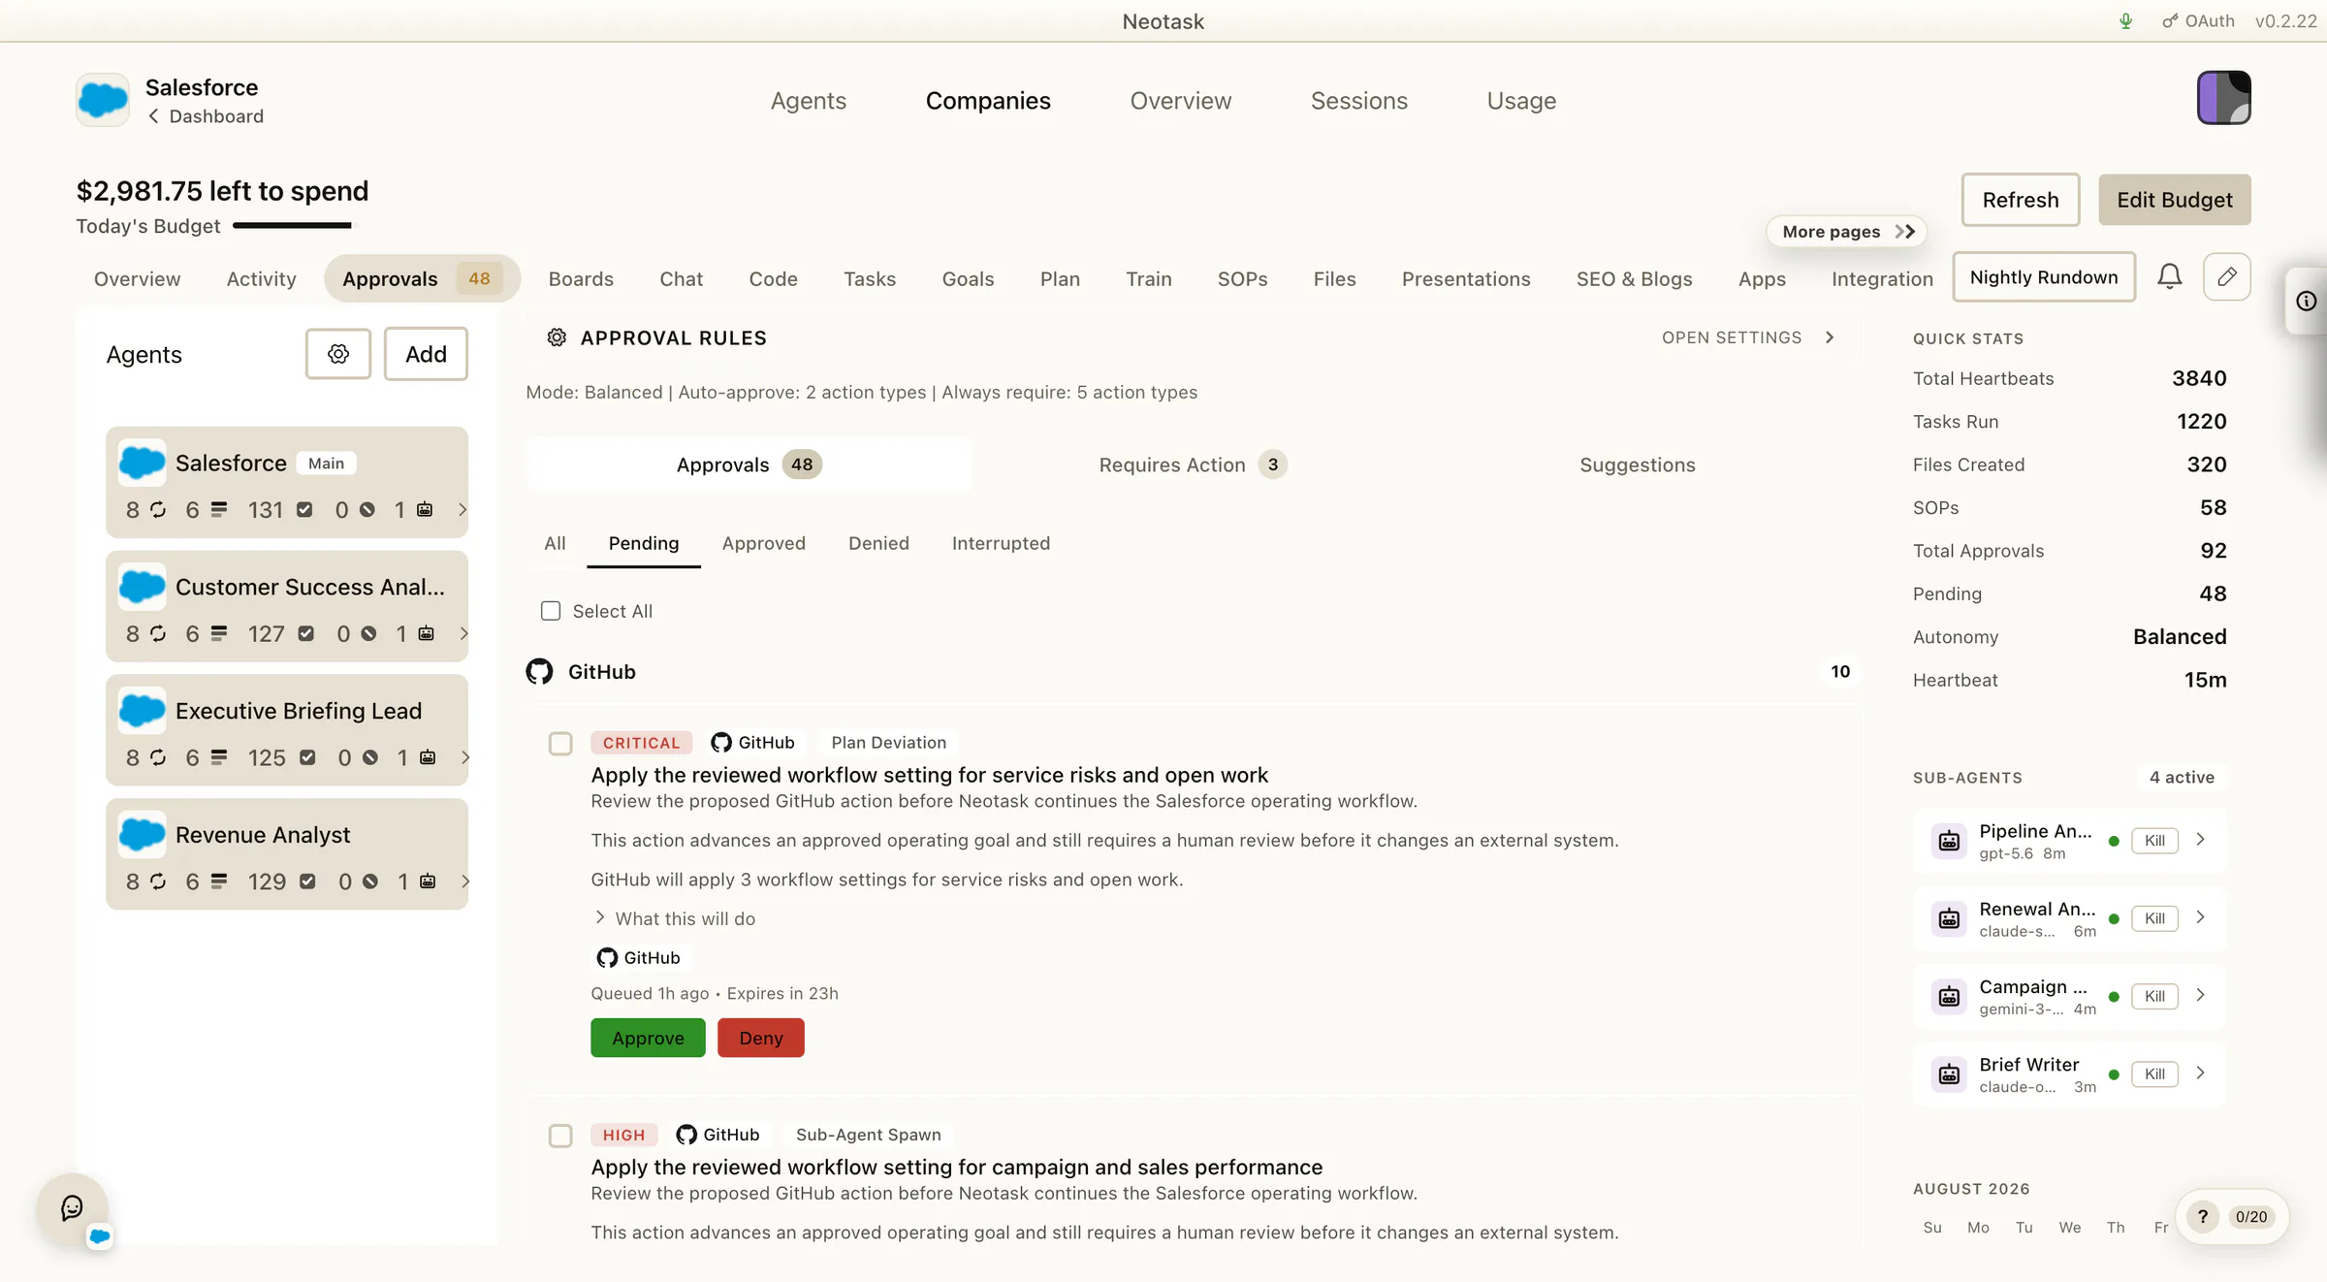Expand More pages chevrons
The height and width of the screenshot is (1282, 2327).
click(x=1905, y=231)
